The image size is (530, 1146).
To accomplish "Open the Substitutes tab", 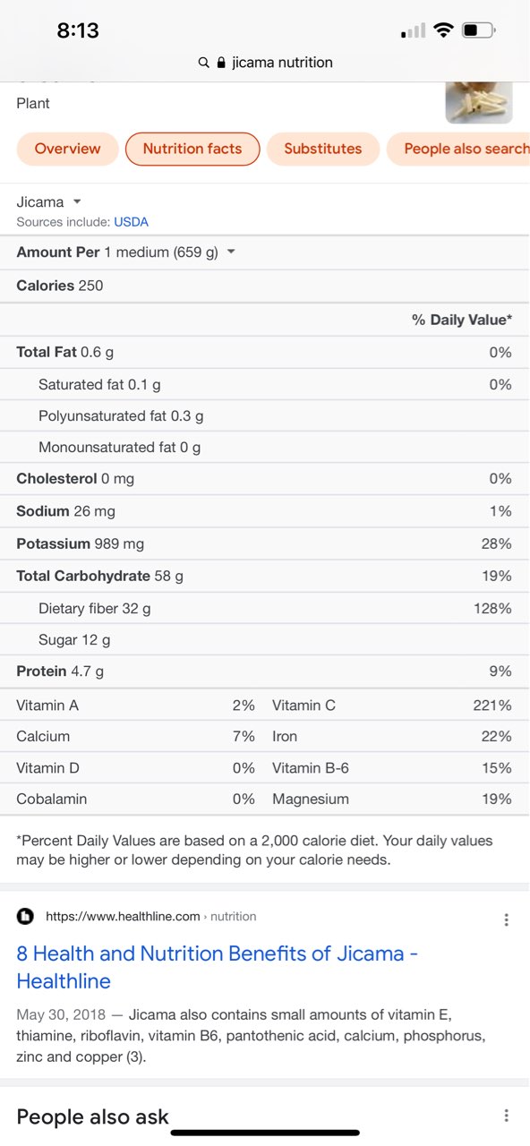I will [323, 149].
